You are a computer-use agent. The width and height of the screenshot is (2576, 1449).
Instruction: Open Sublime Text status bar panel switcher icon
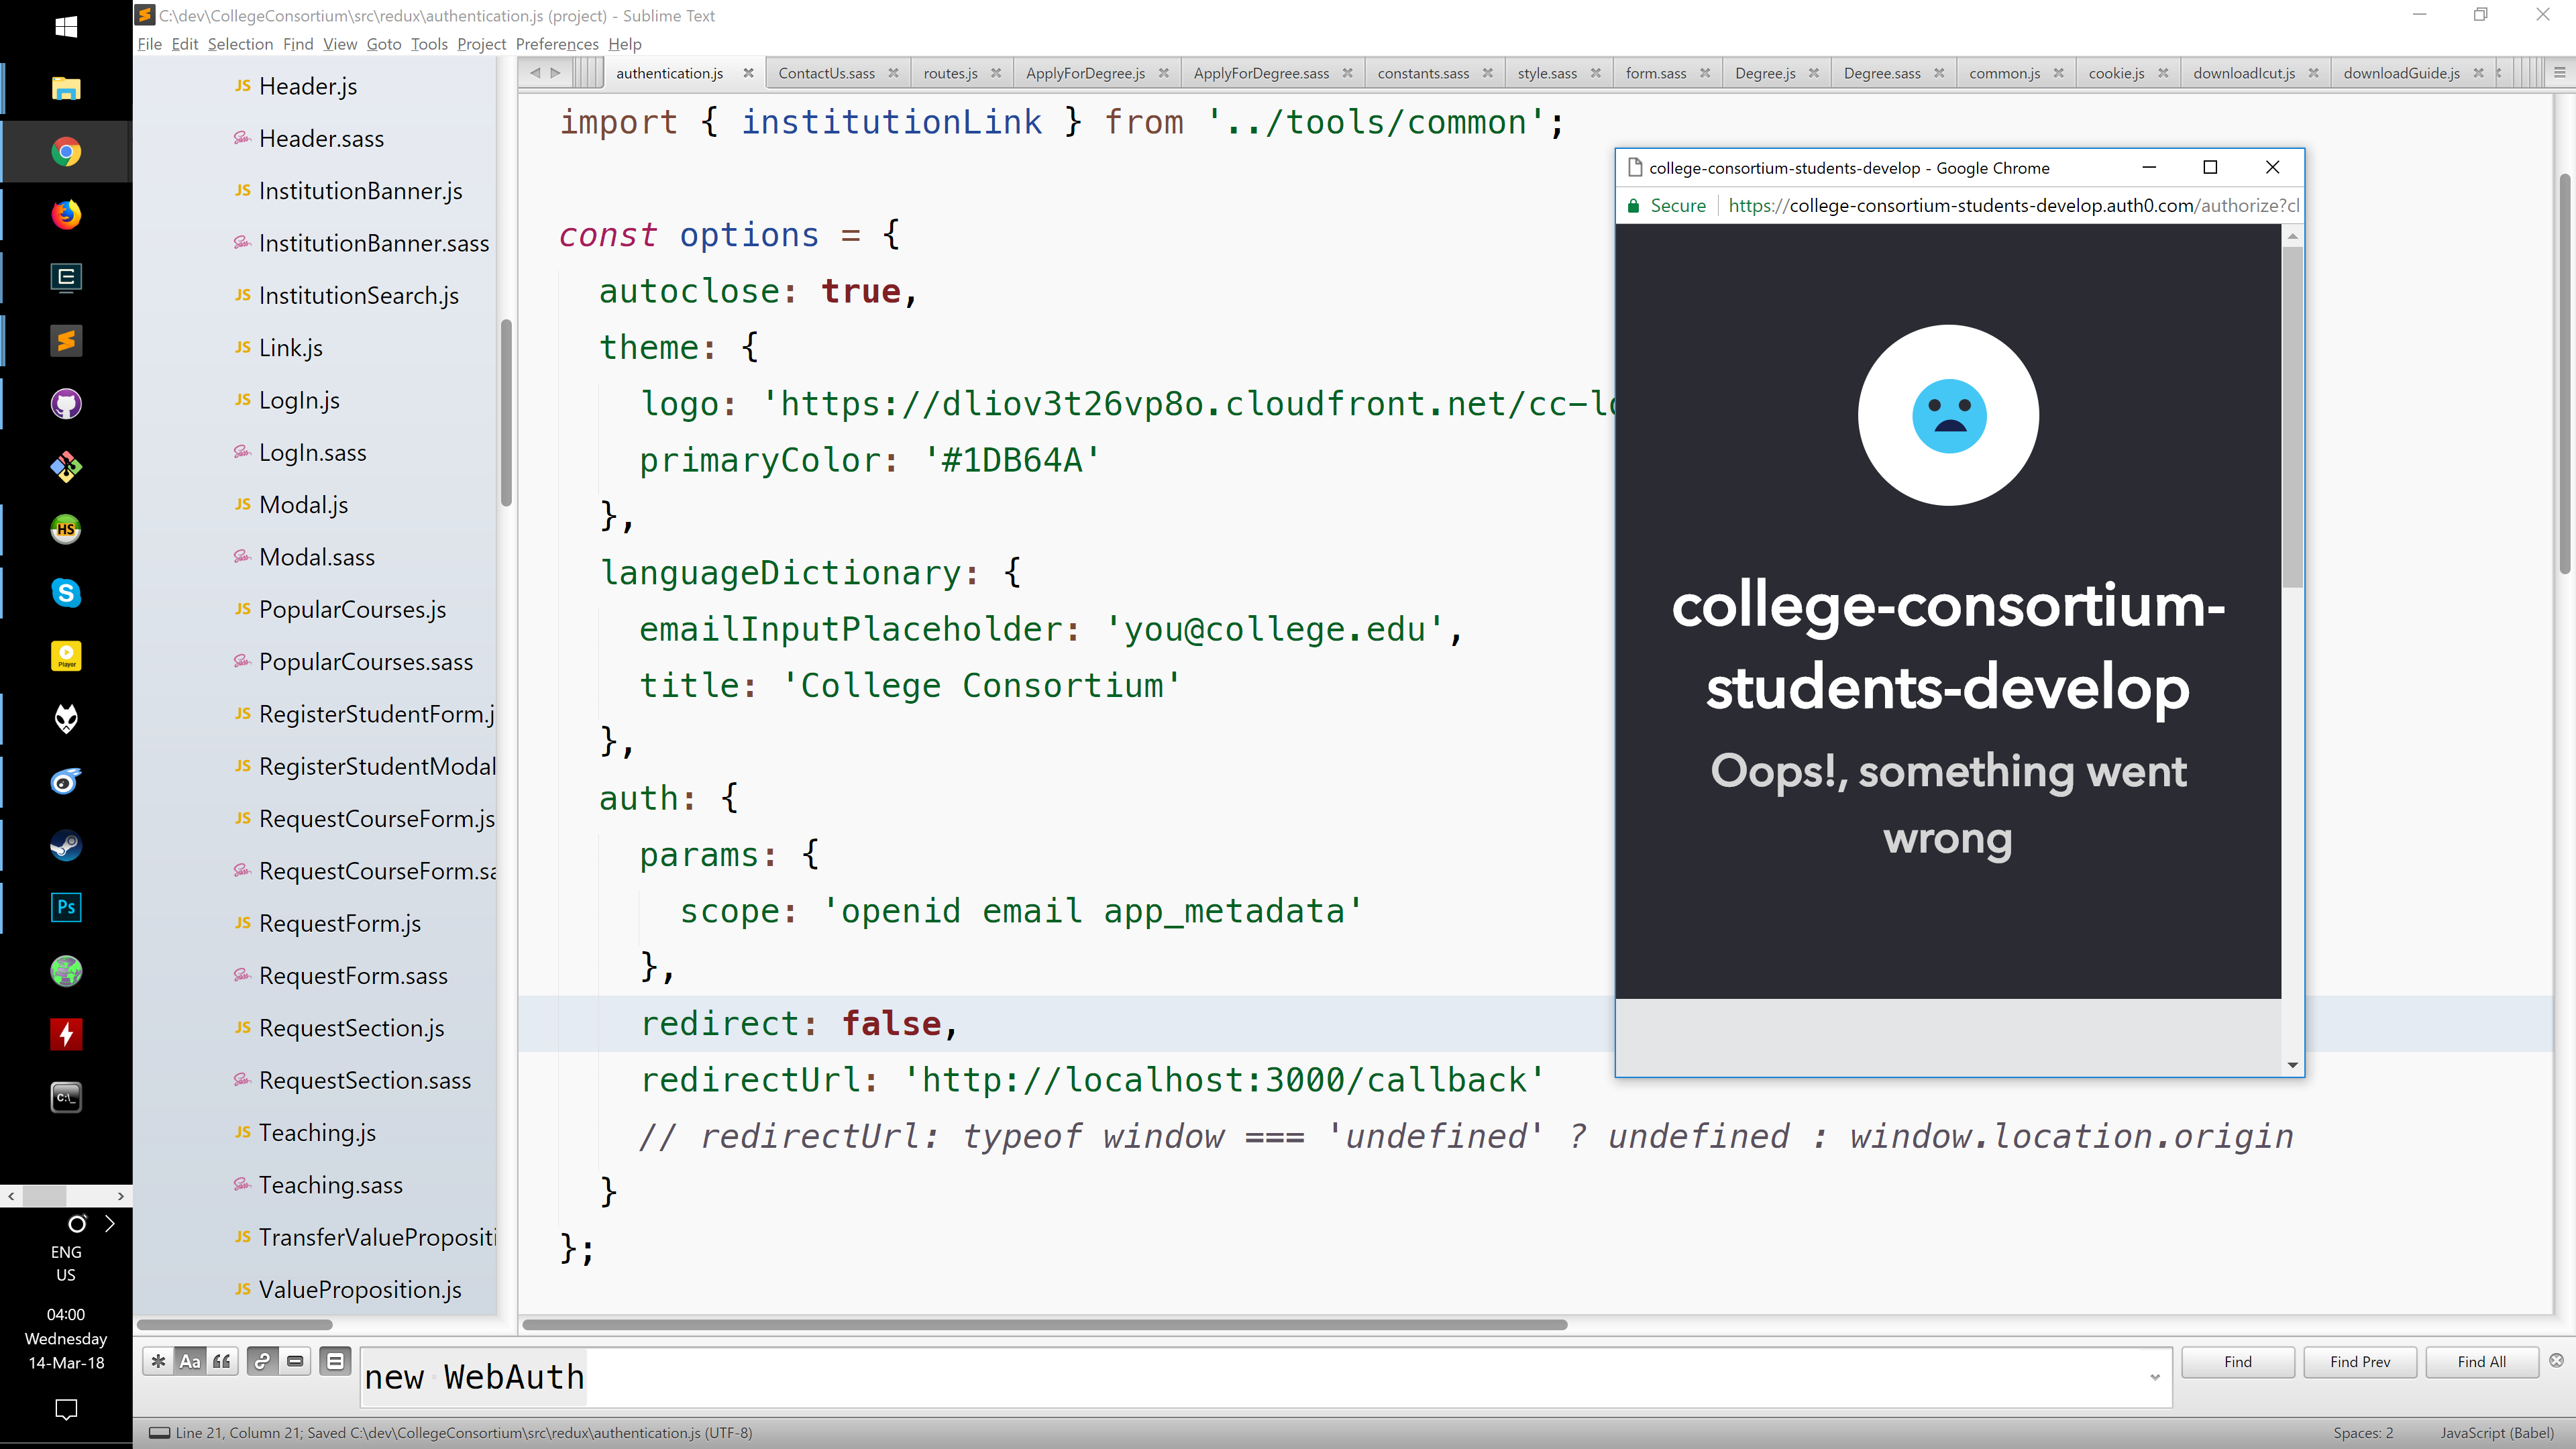[159, 1433]
